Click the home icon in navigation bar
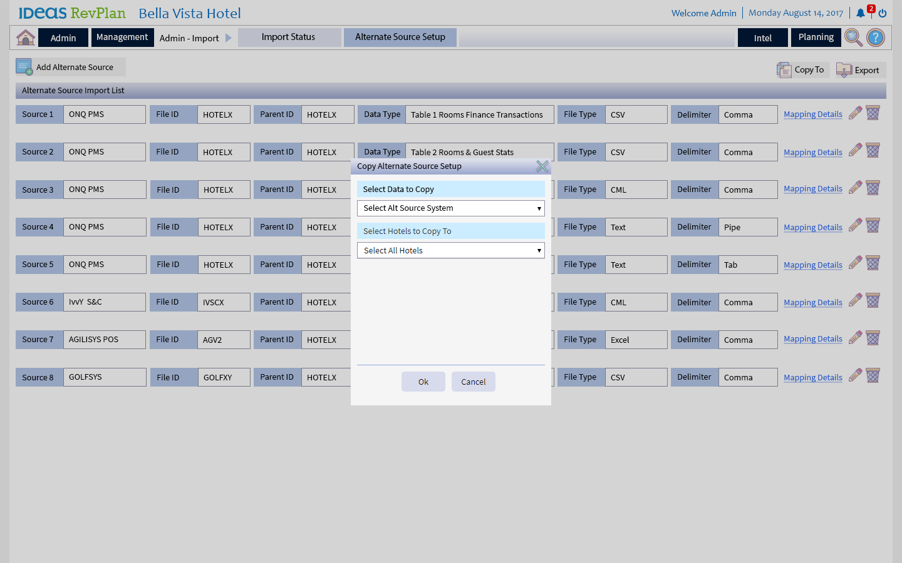This screenshot has height=563, width=902. 26,38
